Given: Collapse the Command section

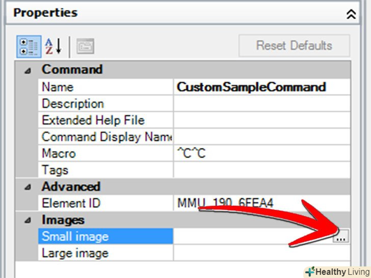Looking at the screenshot, I should click(28, 70).
